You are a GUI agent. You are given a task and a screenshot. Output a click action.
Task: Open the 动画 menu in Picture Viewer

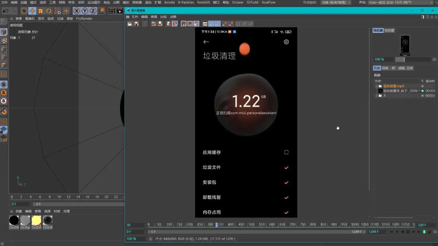click(x=173, y=17)
